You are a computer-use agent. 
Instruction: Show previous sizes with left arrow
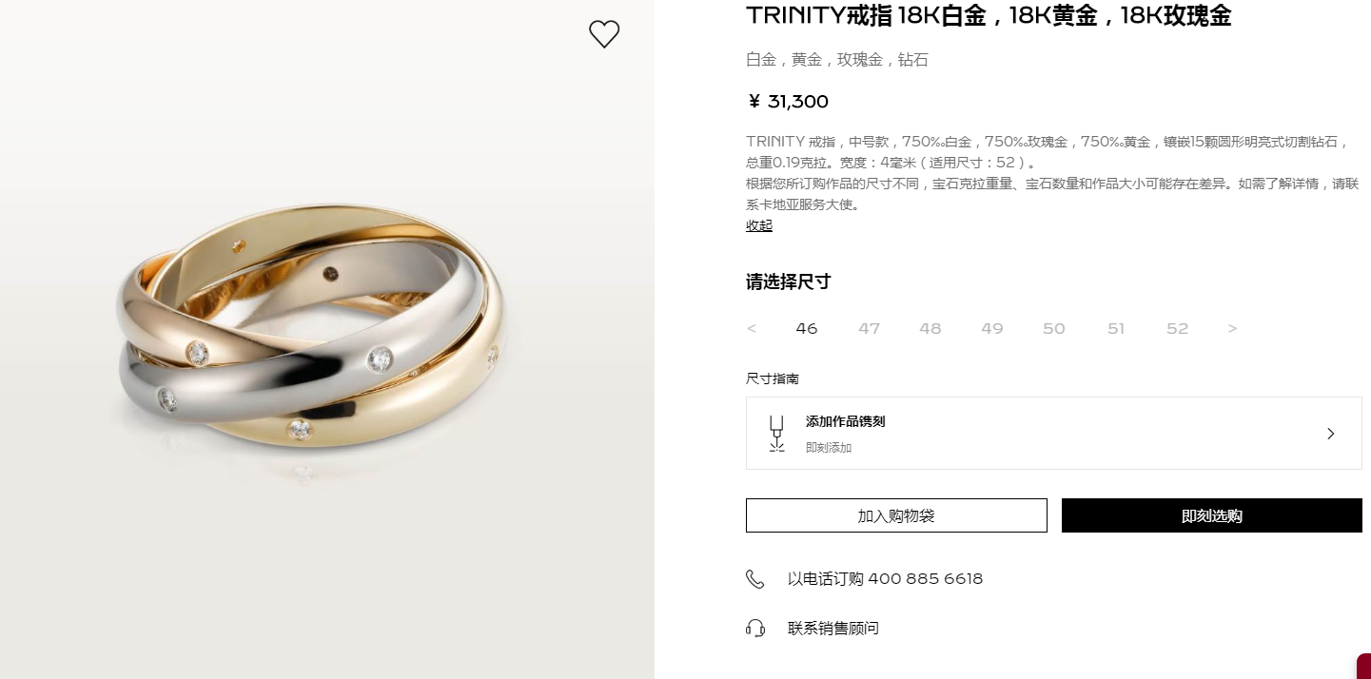(x=752, y=328)
